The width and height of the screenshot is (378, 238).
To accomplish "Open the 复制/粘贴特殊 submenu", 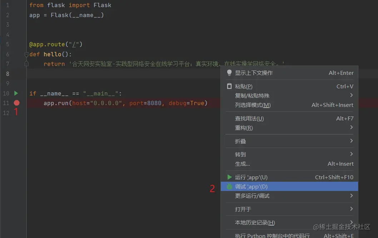I will (289, 96).
